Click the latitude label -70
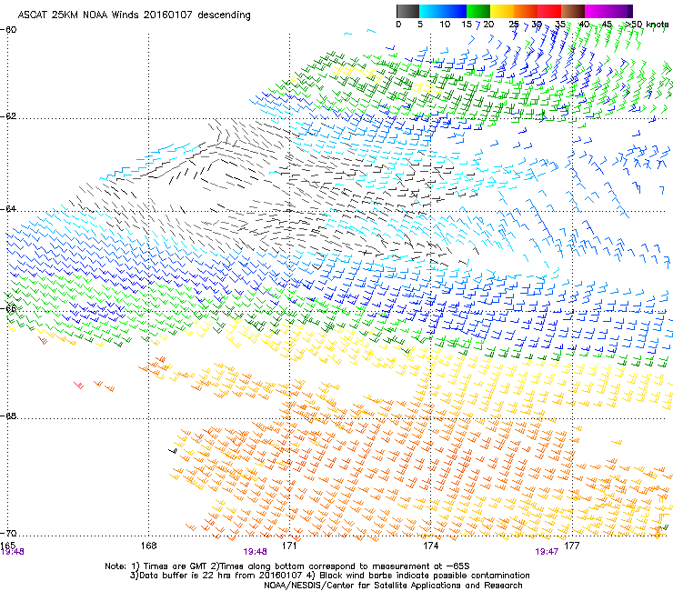Screen dimensions: 673x591 [x=8, y=533]
